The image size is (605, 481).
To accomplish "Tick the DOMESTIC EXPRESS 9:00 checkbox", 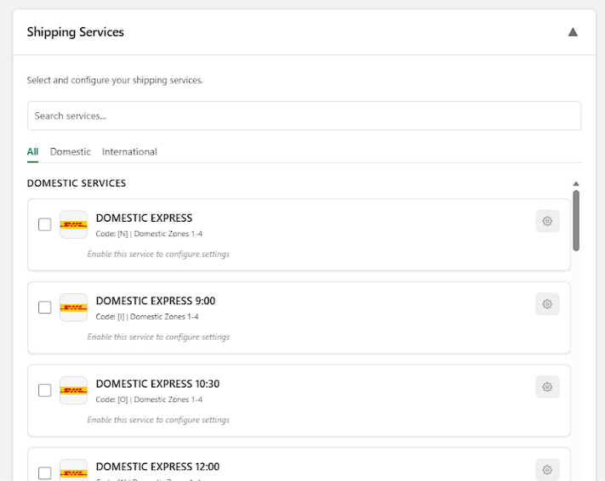I will pos(45,308).
